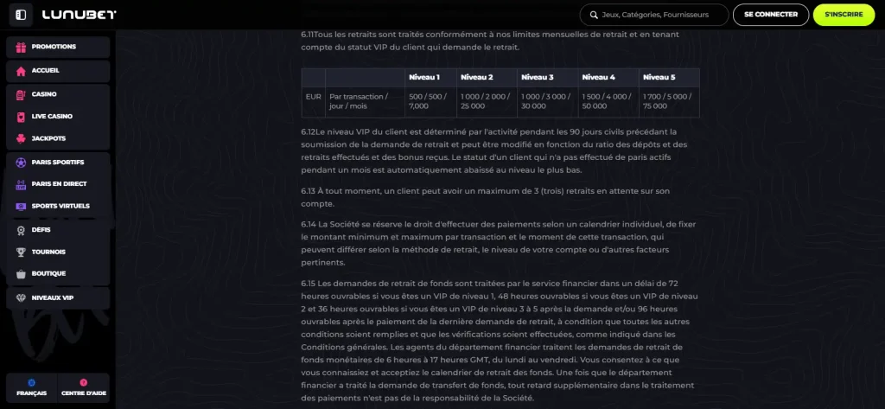Go to Accueil in the sidebar
Viewport: 885px width, 409px height.
click(58, 71)
